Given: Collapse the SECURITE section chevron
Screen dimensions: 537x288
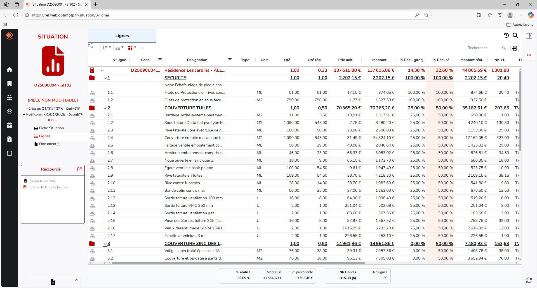Looking at the screenshot, I should click(105, 78).
